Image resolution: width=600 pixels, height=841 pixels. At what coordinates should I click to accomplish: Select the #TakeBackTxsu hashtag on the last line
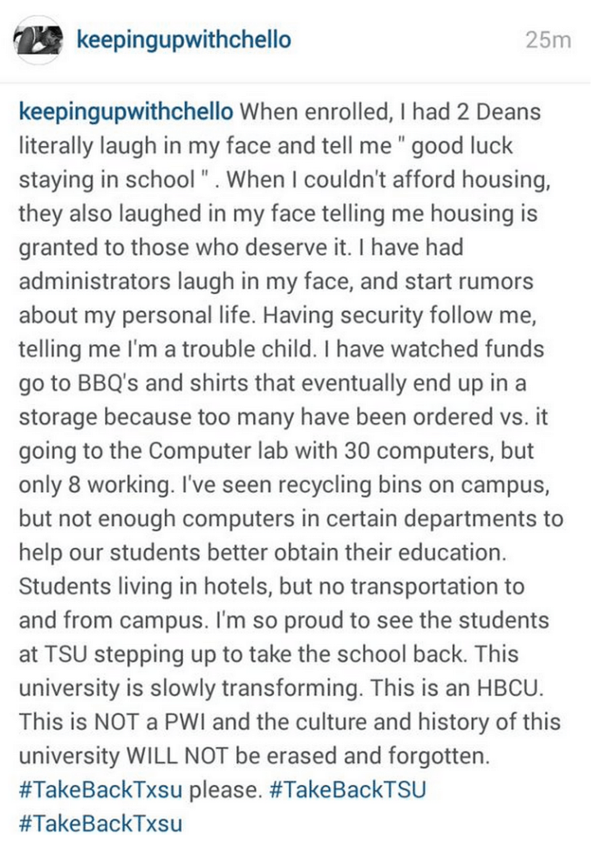101,822
